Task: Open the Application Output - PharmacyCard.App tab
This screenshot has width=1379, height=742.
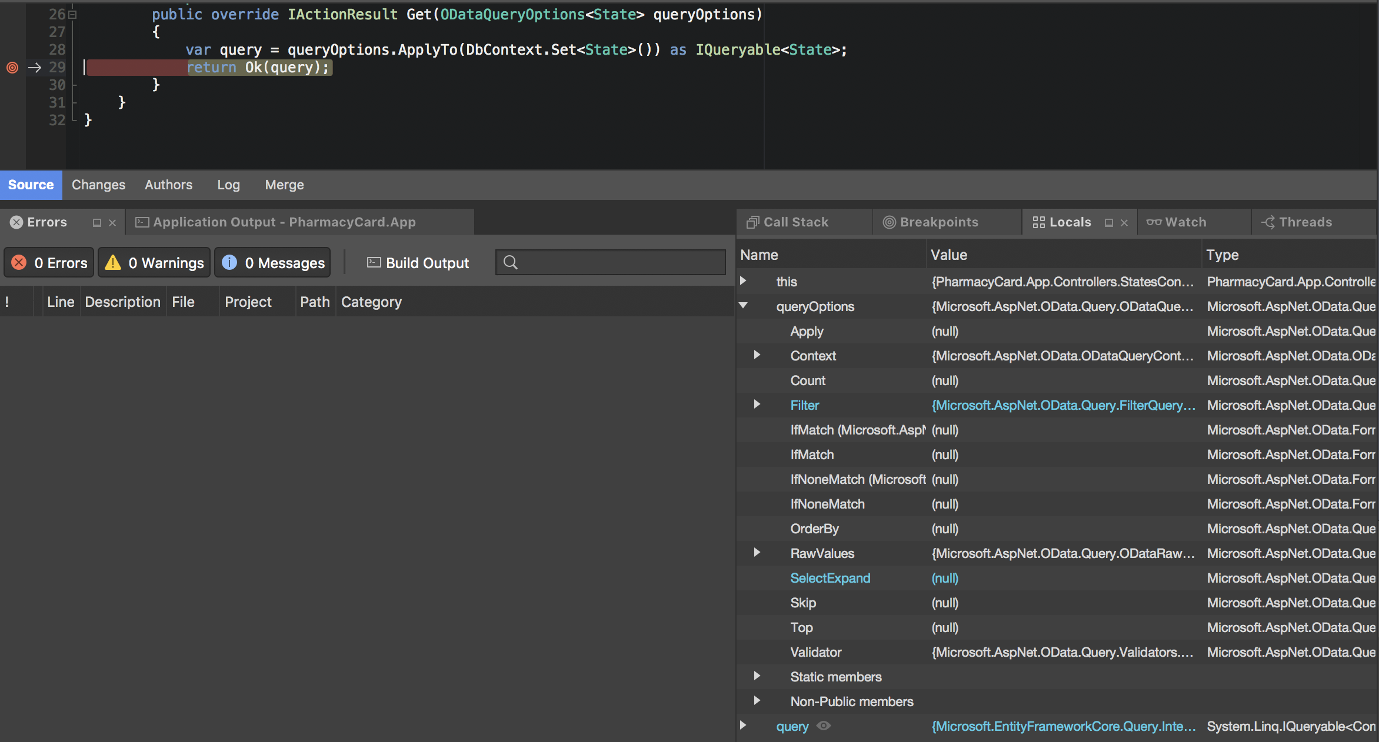Action: coord(284,222)
